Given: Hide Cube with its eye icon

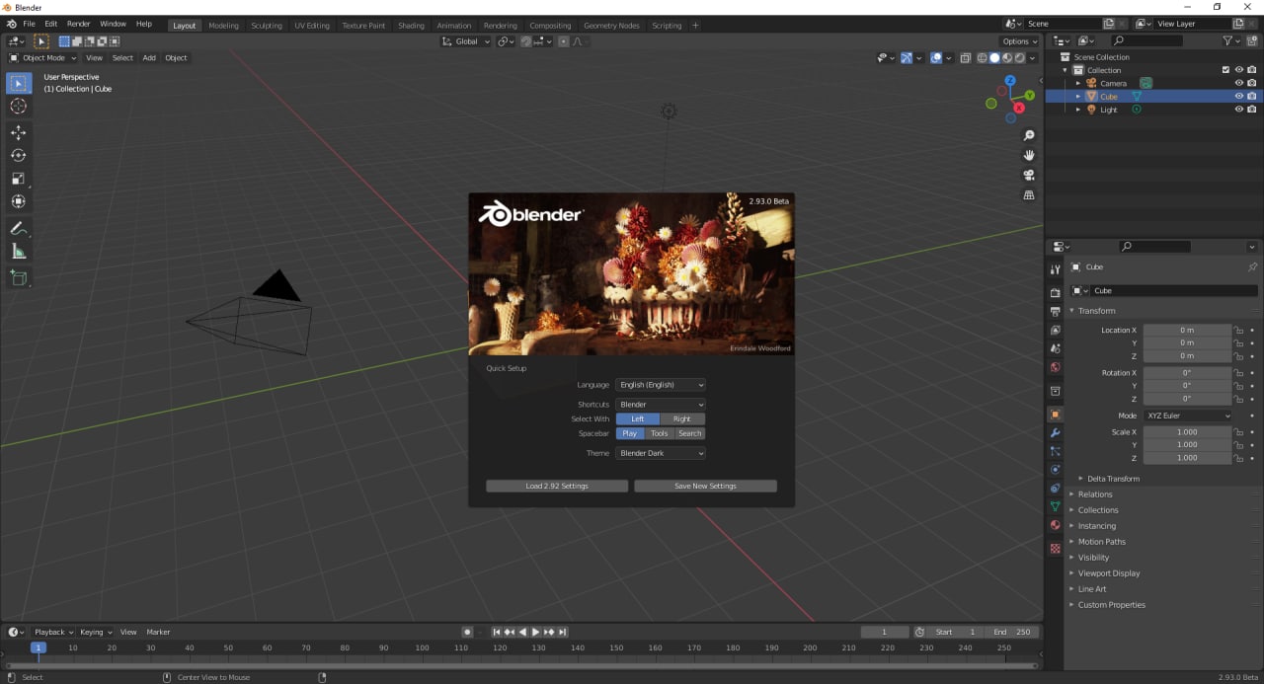Looking at the screenshot, I should click(1238, 97).
